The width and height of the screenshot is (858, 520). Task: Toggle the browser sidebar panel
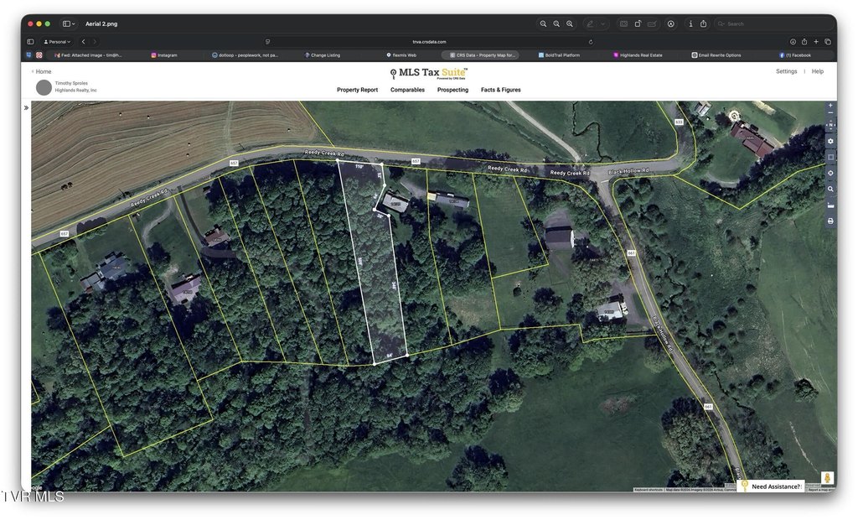click(x=30, y=41)
